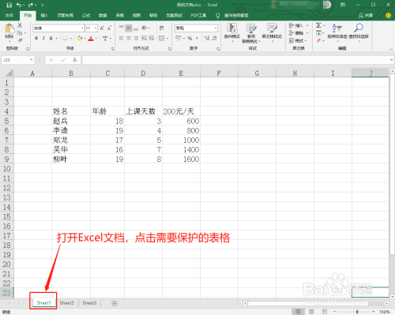Set top vertical alignment
The image size is (395, 315).
click(121, 28)
